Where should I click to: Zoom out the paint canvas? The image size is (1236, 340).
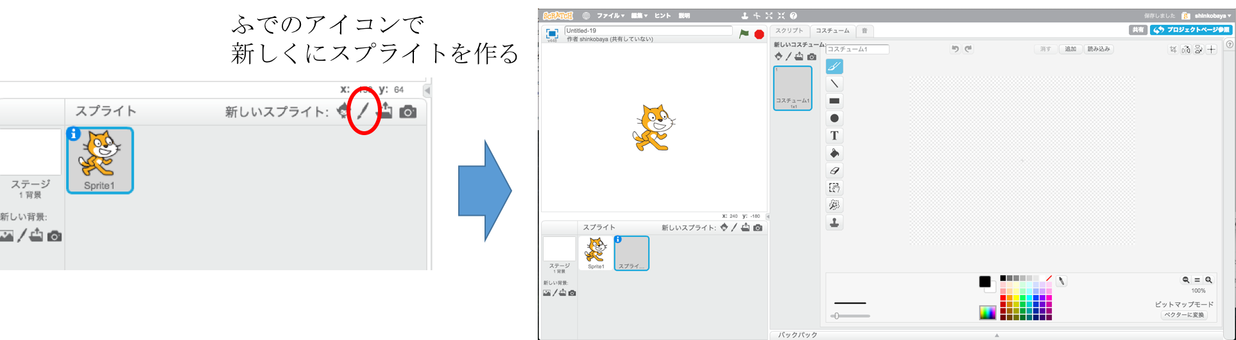1186,280
